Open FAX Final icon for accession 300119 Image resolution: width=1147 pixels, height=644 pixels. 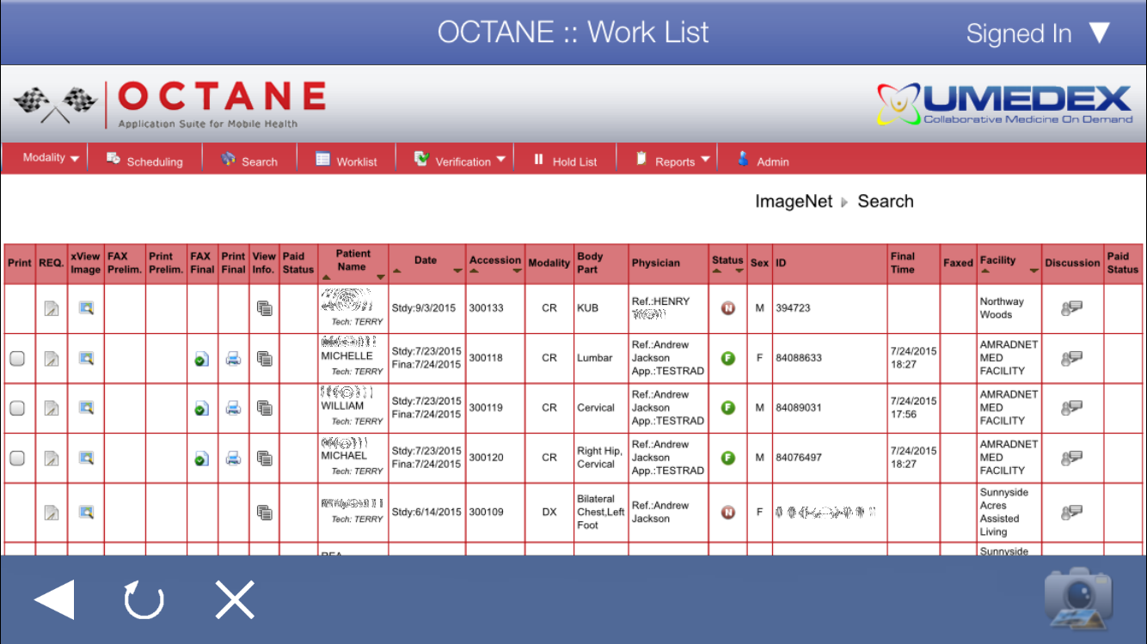[x=200, y=409]
